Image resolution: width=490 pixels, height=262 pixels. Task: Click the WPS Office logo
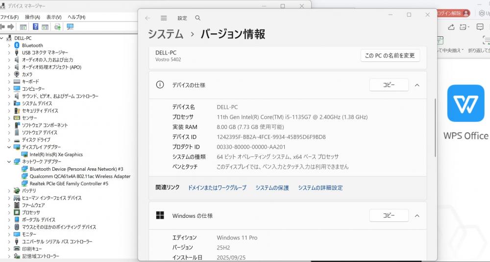[x=465, y=103]
